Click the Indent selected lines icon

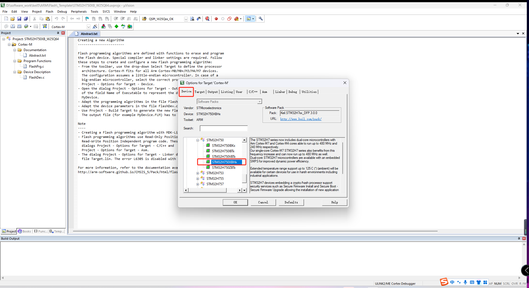click(116, 19)
